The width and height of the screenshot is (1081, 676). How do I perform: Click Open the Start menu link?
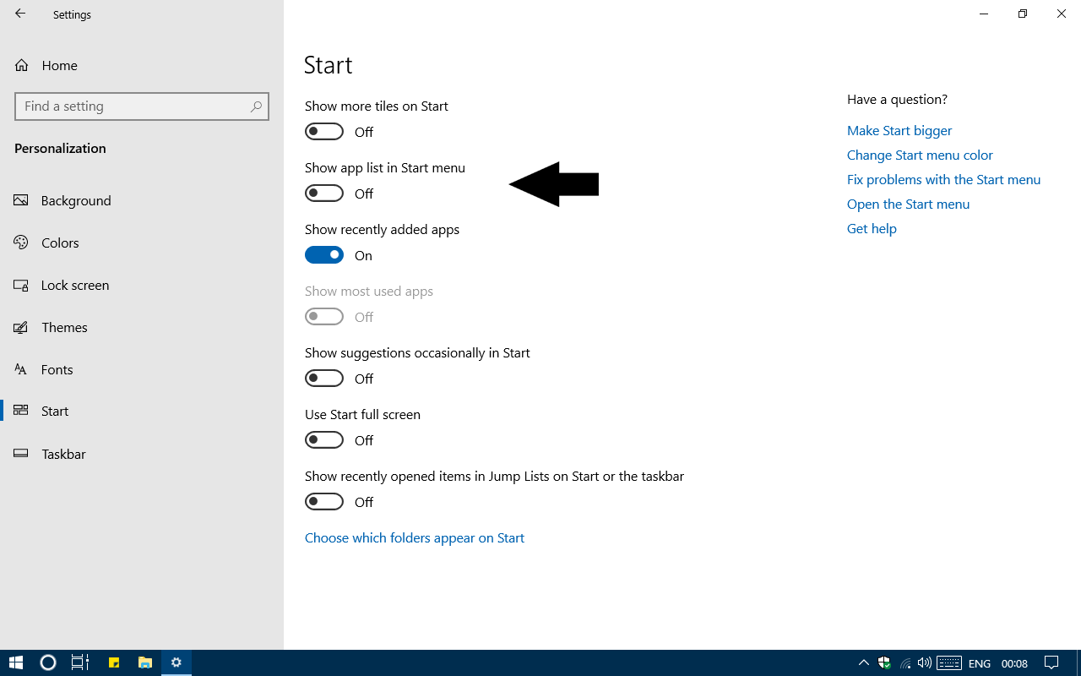tap(908, 204)
